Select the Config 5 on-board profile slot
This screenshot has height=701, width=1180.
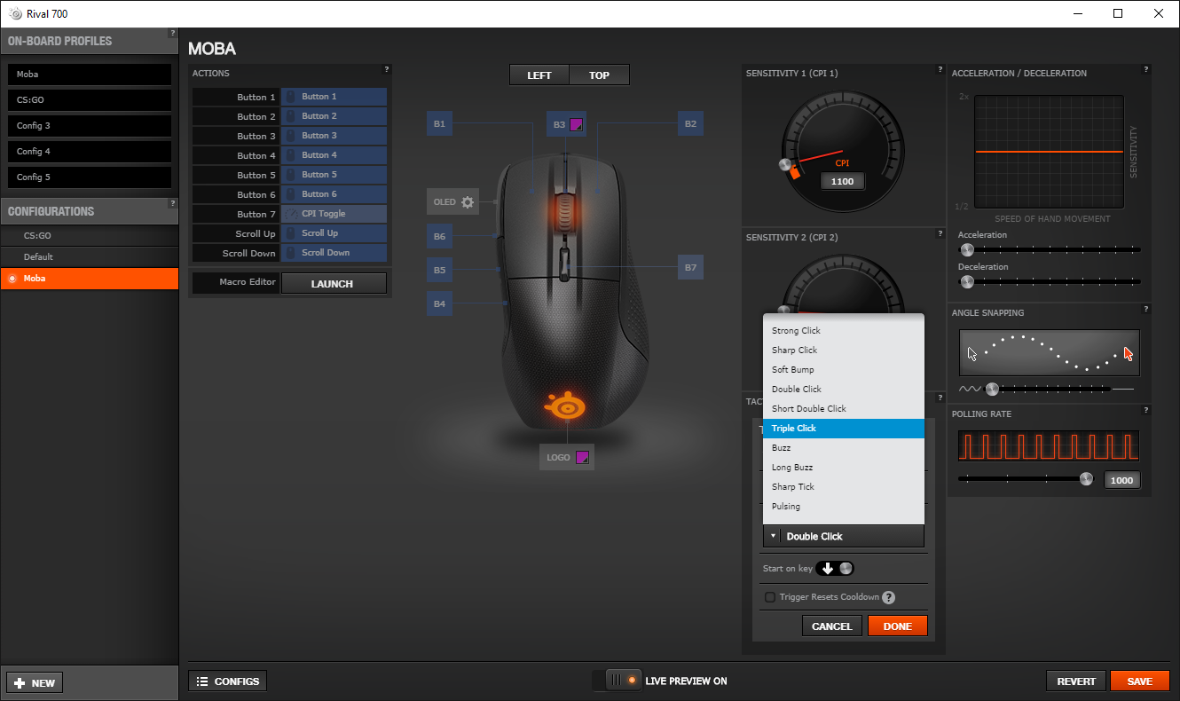click(x=90, y=177)
